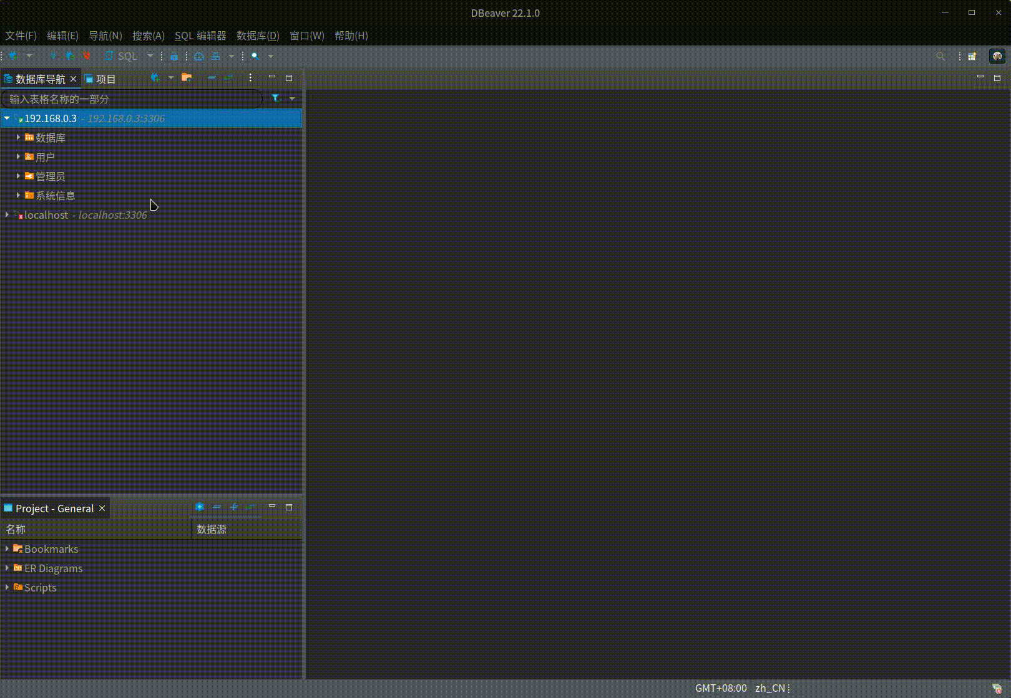This screenshot has height=698, width=1011.
Task: Open dropdown beside navigator new connection icon
Action: pyautogui.click(x=171, y=78)
